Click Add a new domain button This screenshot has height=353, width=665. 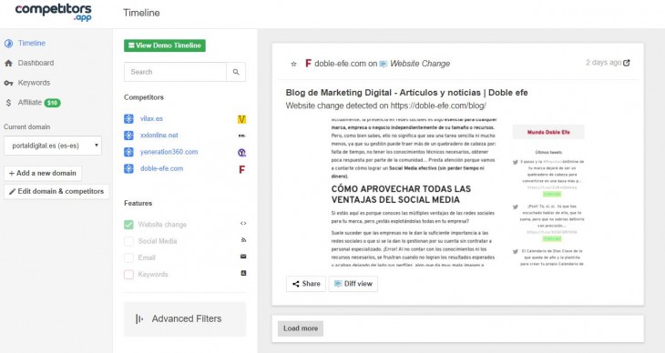pyautogui.click(x=43, y=173)
